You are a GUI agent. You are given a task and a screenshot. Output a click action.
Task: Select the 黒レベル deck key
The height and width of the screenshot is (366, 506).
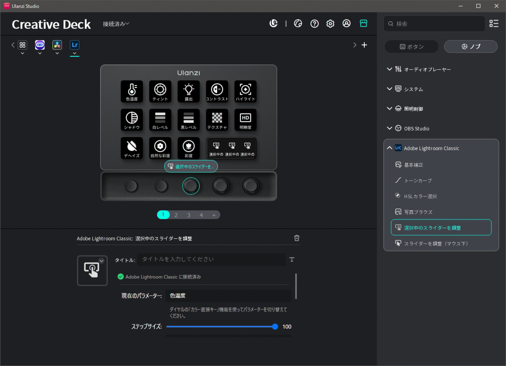click(x=189, y=120)
